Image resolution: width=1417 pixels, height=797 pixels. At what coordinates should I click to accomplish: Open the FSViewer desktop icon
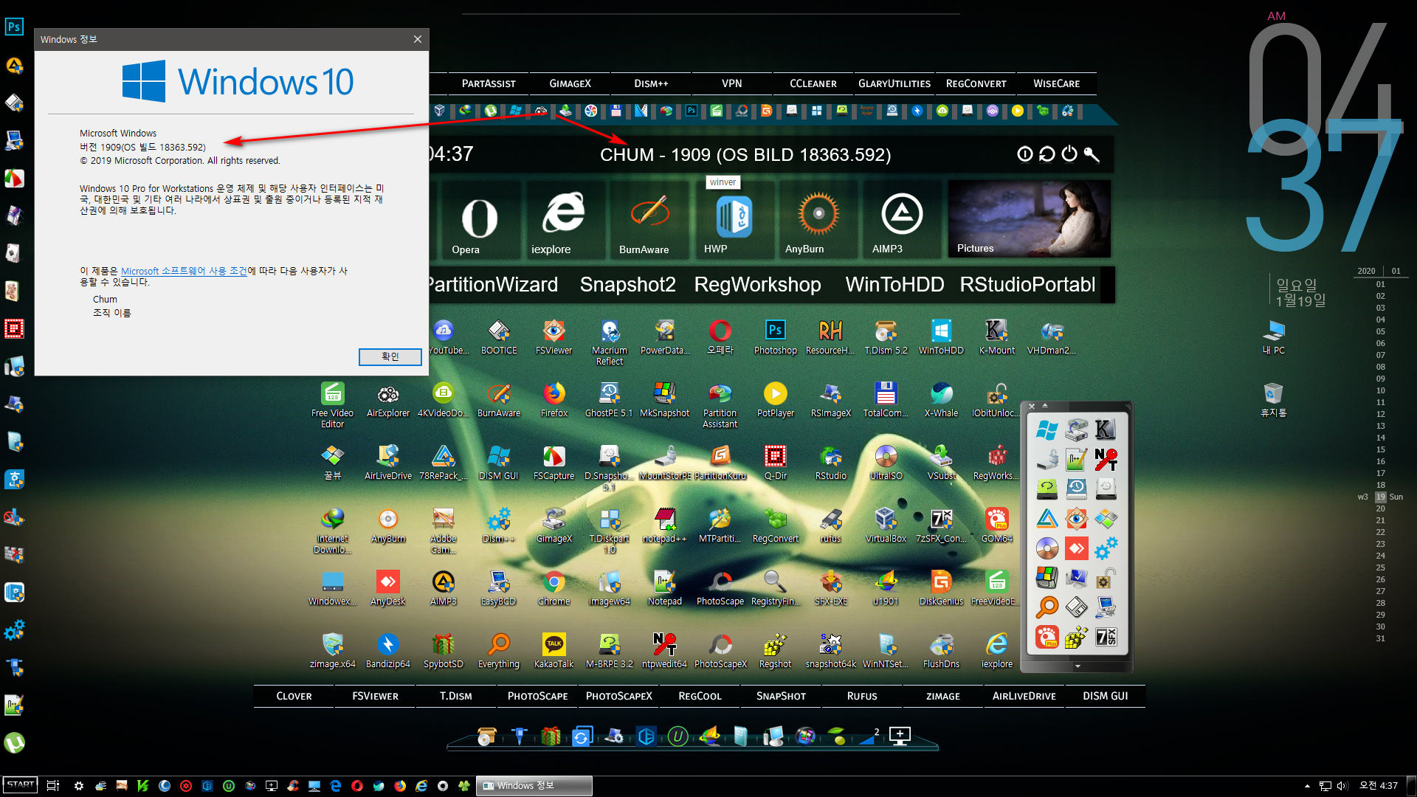[x=554, y=337]
